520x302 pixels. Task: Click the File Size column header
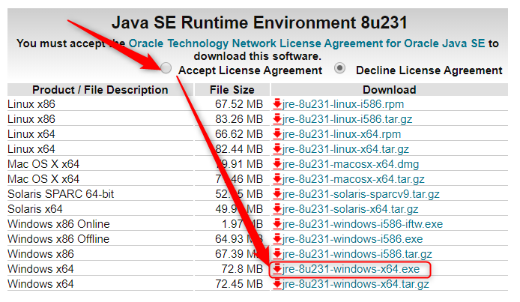(232, 89)
